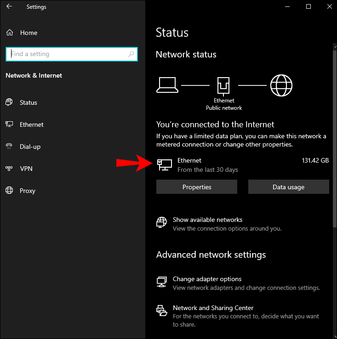Click the Ethernet usage monitor icon

(x=165, y=165)
